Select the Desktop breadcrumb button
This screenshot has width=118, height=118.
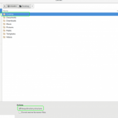24,6
